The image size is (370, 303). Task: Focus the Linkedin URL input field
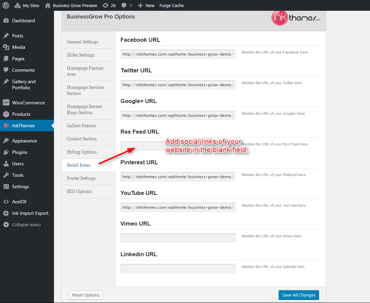(178, 269)
